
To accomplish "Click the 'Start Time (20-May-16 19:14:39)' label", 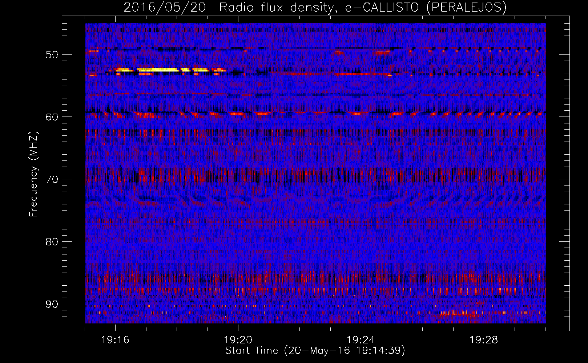I will (315, 351).
